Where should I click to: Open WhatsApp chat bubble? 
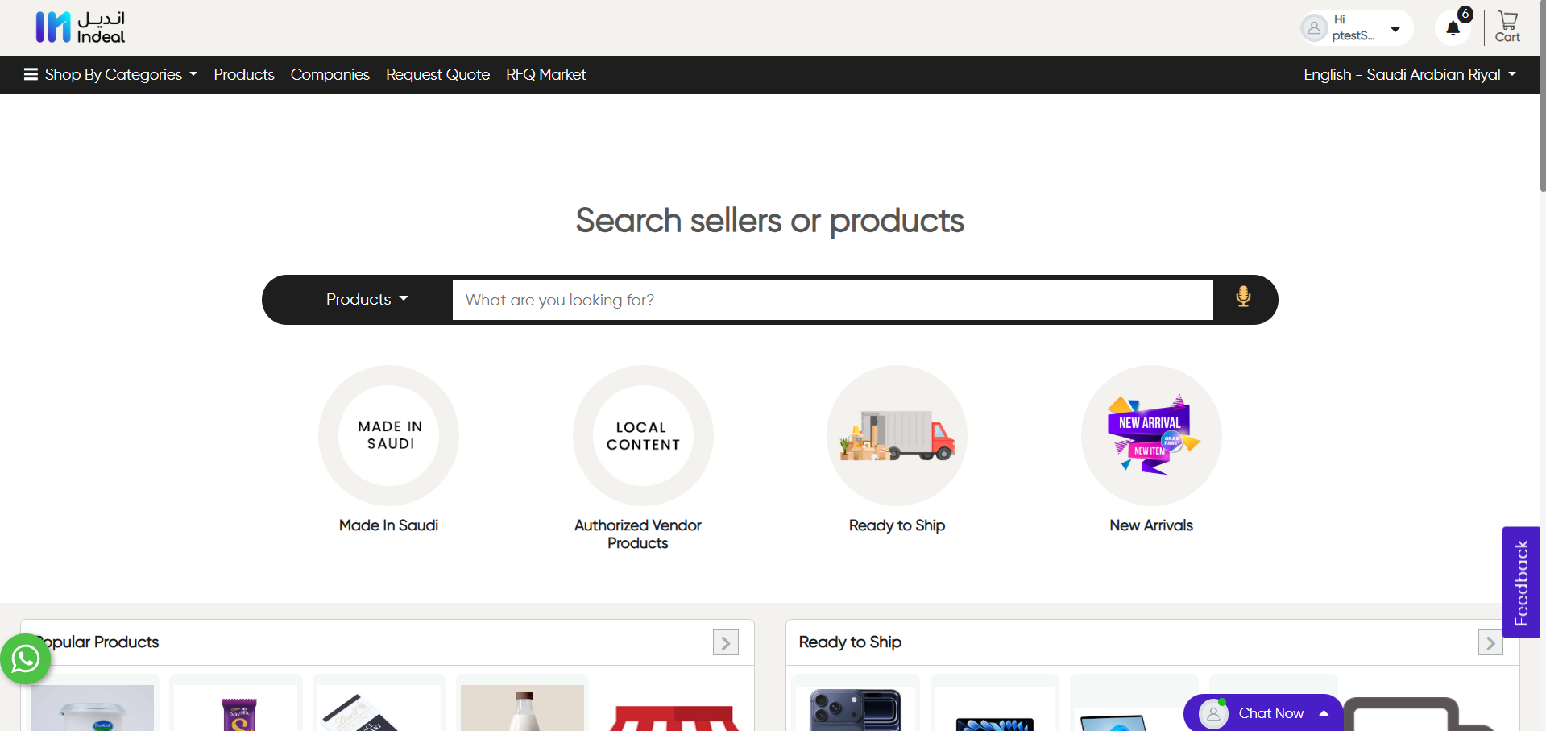click(x=25, y=659)
